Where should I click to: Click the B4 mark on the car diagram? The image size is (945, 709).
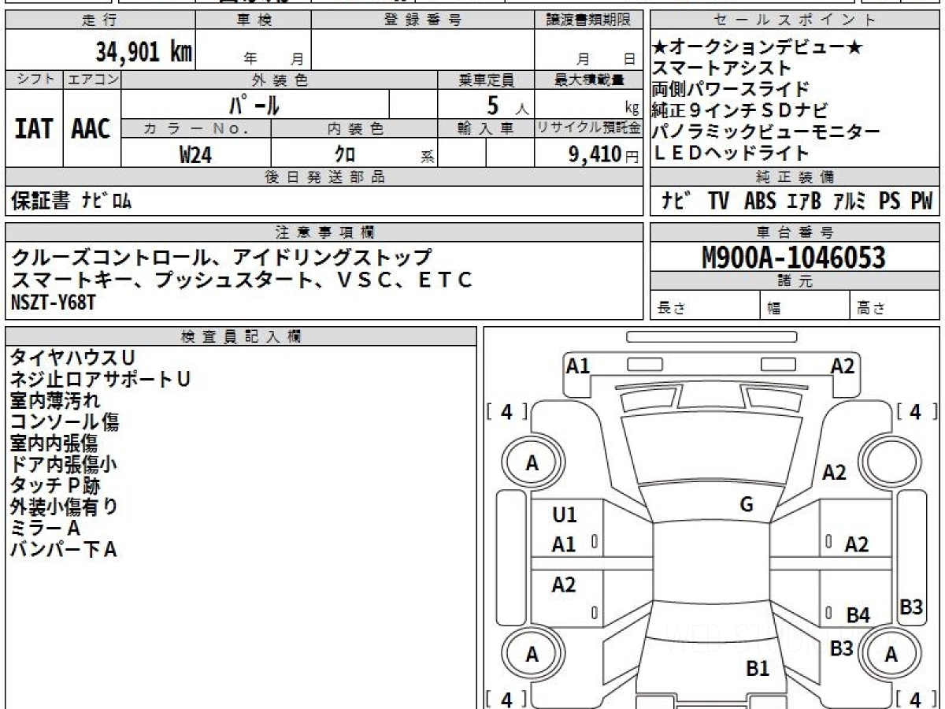[x=858, y=615]
